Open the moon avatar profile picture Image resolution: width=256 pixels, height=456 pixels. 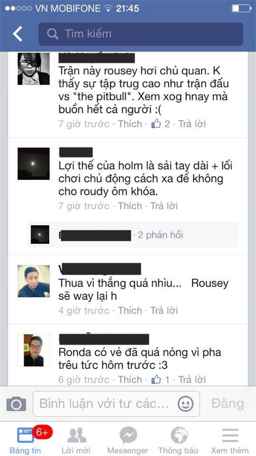[34, 163]
